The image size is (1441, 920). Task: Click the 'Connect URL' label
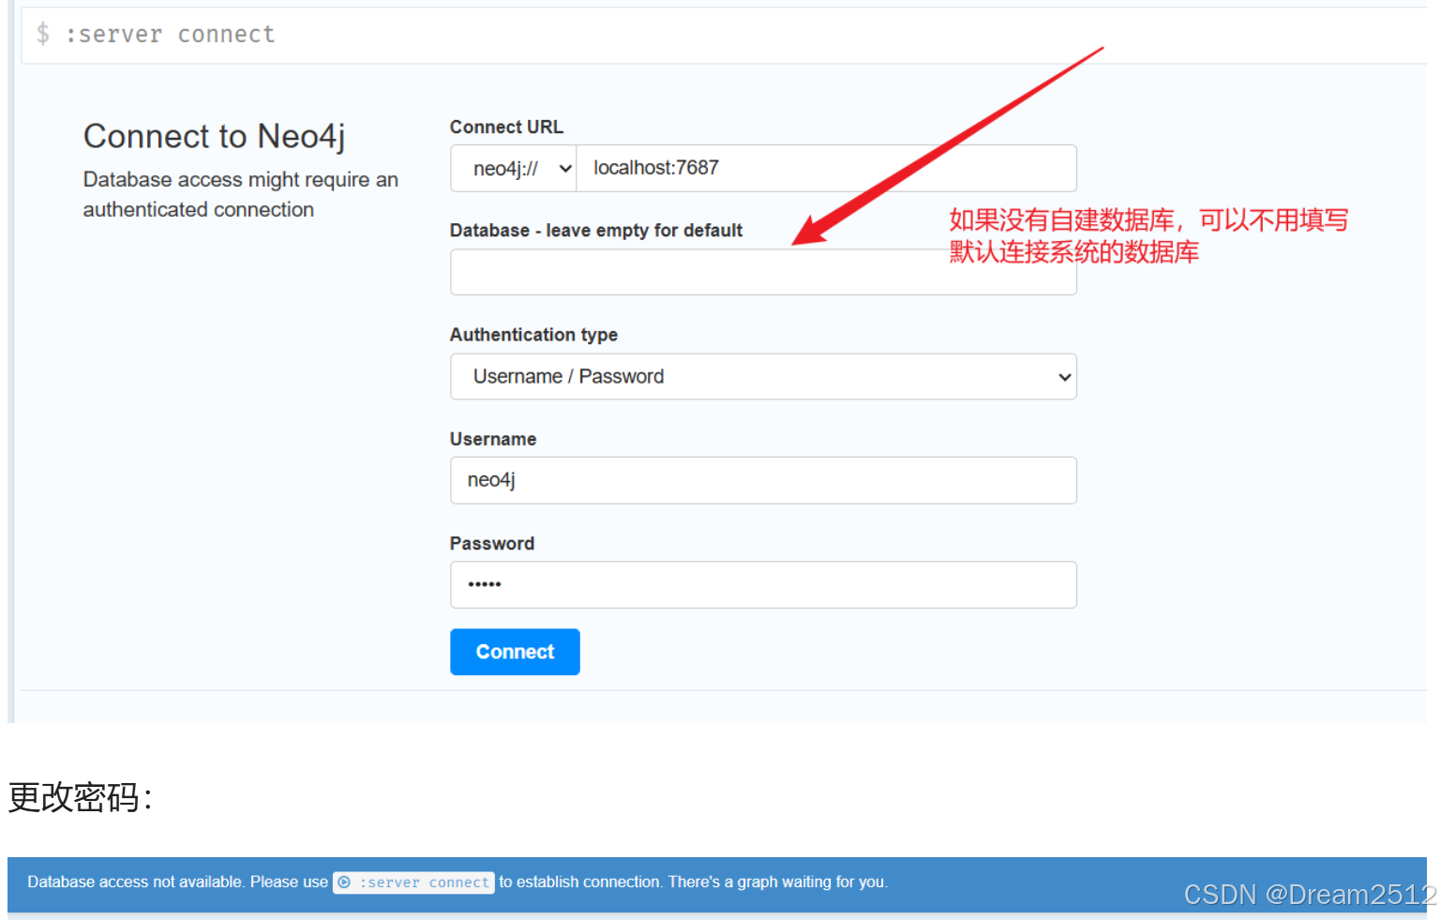tap(506, 127)
